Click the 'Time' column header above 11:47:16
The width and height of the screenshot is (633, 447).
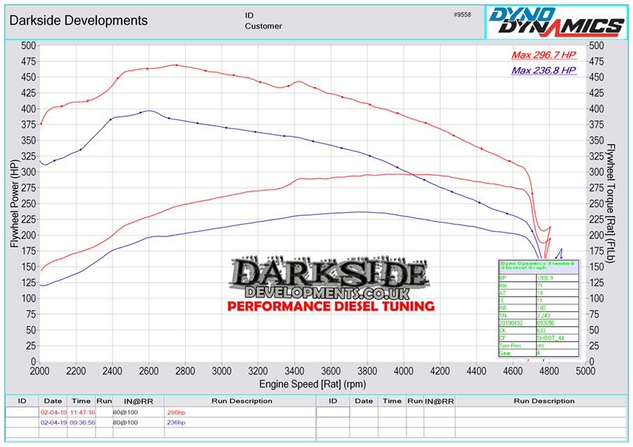tap(81, 401)
